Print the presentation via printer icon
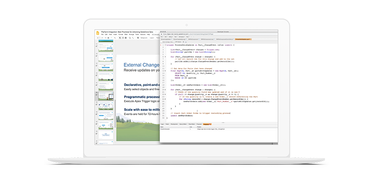Screen dimensions: 374x195 108,38
